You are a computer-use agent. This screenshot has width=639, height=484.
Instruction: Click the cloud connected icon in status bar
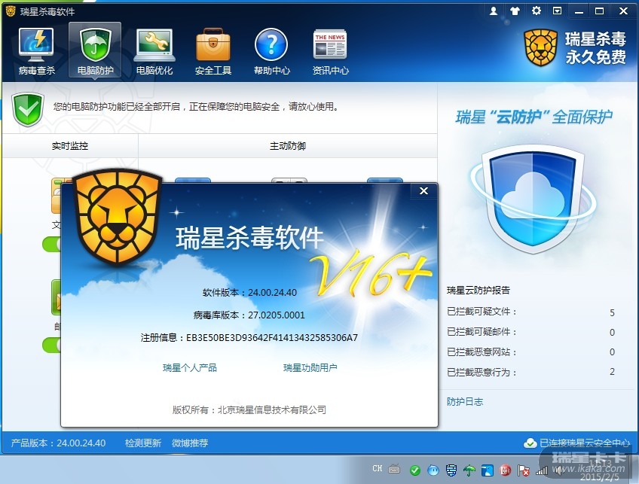pos(530,443)
